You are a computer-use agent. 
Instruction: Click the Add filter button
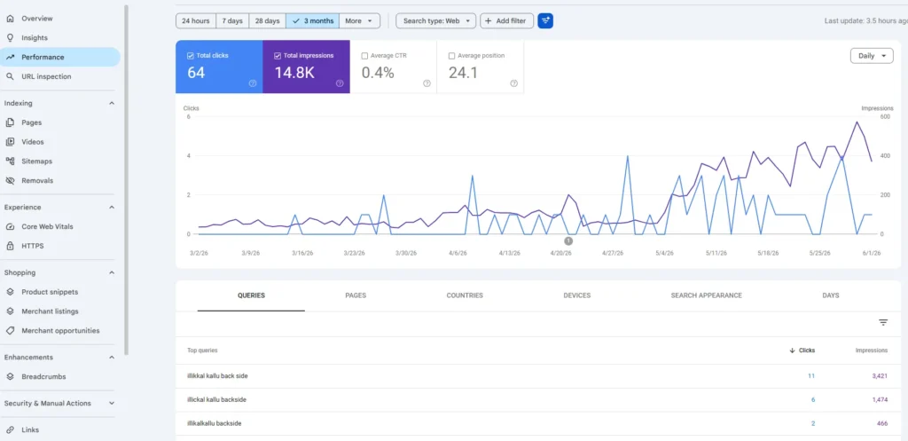(x=506, y=21)
